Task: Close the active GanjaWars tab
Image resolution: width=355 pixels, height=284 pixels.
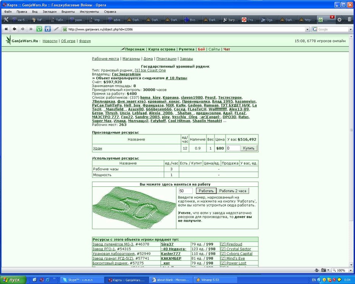Action: coord(332,17)
